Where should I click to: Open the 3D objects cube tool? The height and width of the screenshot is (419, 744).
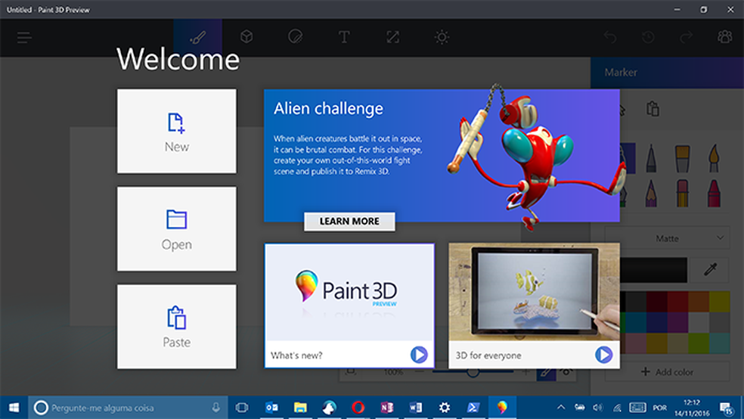pos(246,37)
